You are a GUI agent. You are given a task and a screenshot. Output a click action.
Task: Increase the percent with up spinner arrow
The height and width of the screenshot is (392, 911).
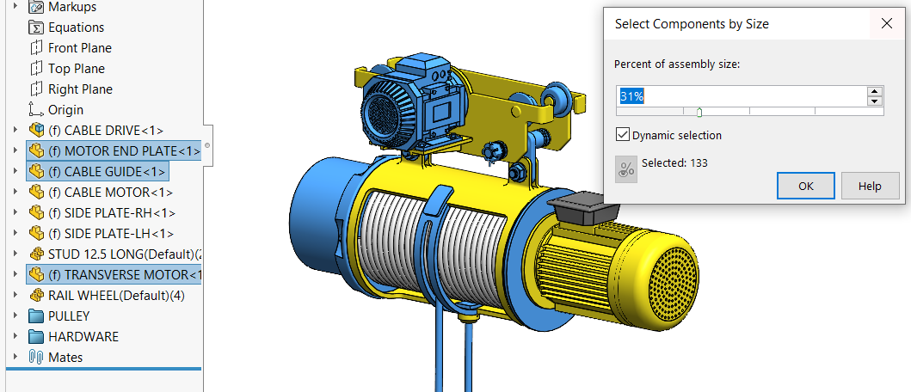[875, 92]
